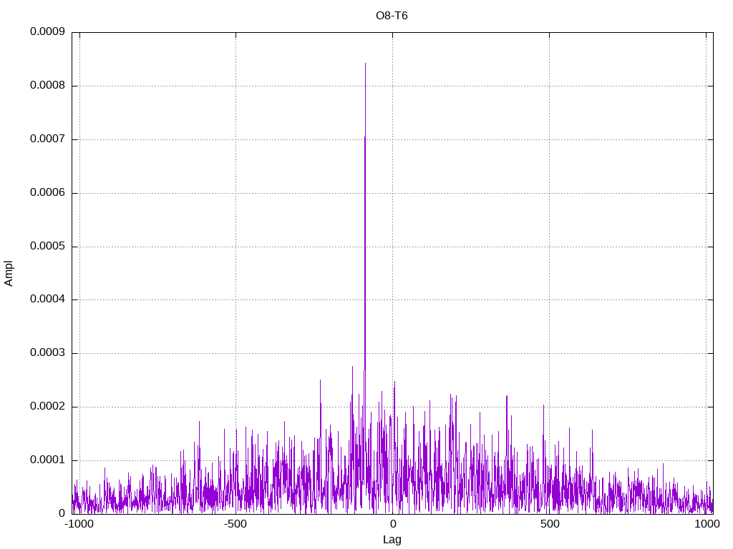The height and width of the screenshot is (549, 733).
Task: Click the 0.0008 y-axis tick label
Action: [x=47, y=86]
